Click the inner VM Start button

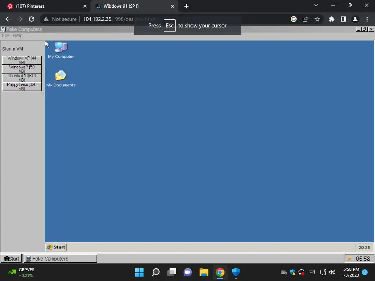pos(56,247)
